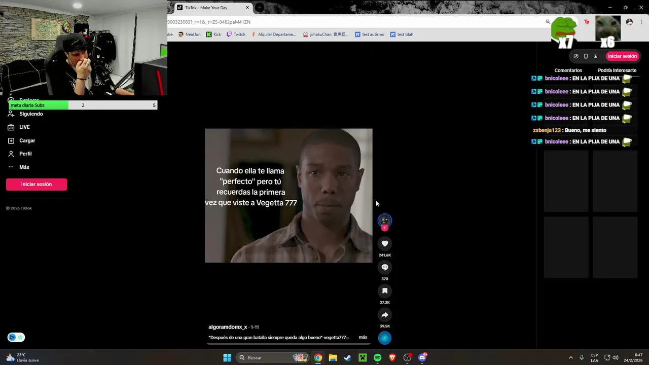649x365 pixels.
Task: Open the Windows Start menu
Action: coord(227,358)
